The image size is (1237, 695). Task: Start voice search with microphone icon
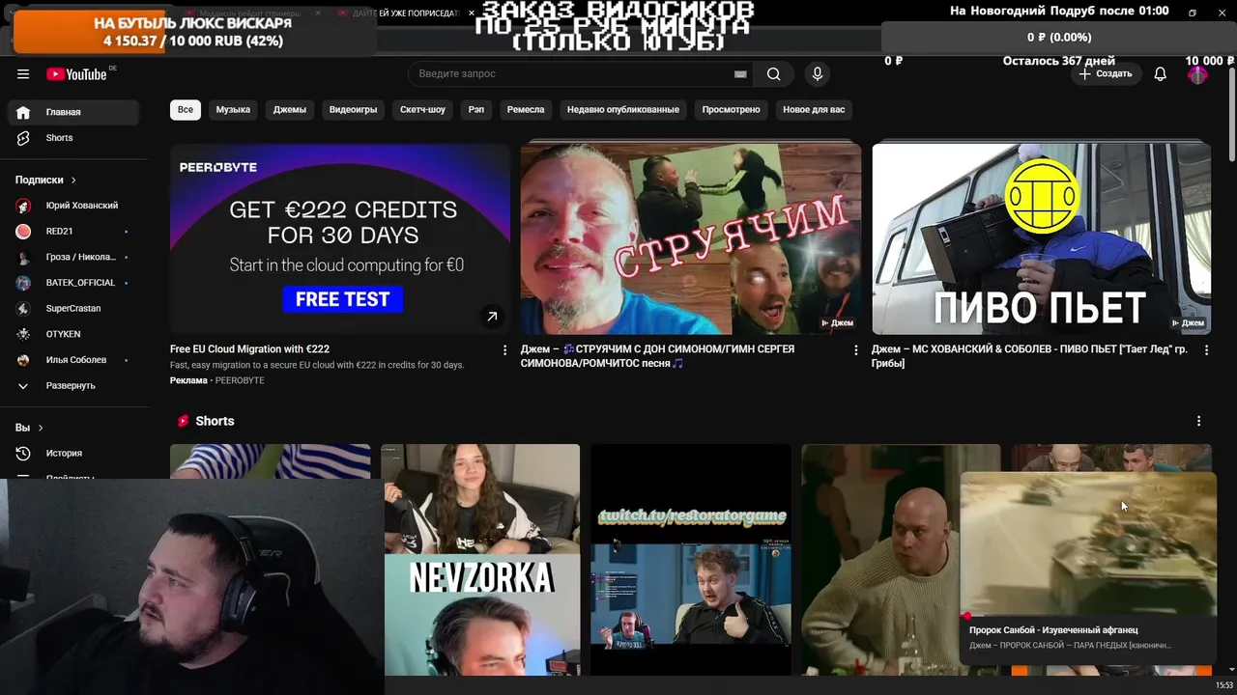818,74
